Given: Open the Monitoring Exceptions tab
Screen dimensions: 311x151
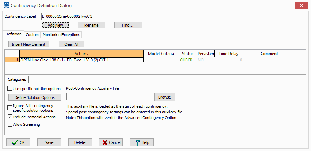Looking at the screenshot, I should [x=61, y=35].
